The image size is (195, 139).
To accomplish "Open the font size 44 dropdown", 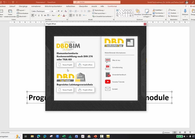I will pos(56,11).
